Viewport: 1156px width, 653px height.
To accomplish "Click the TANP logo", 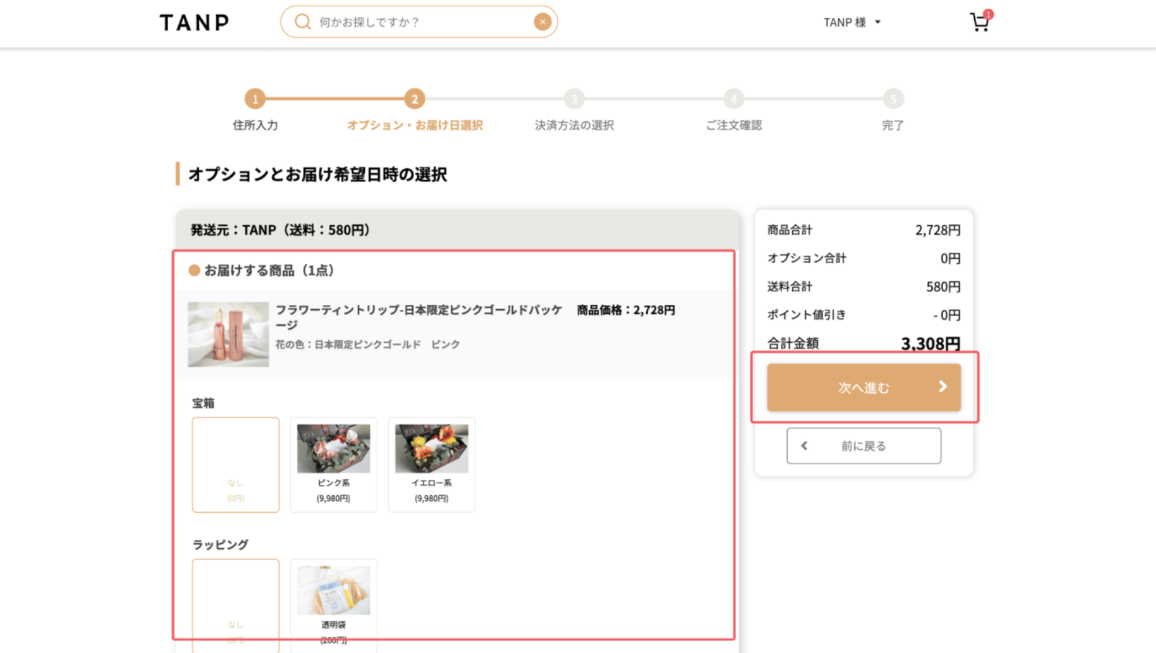I will click(x=194, y=23).
